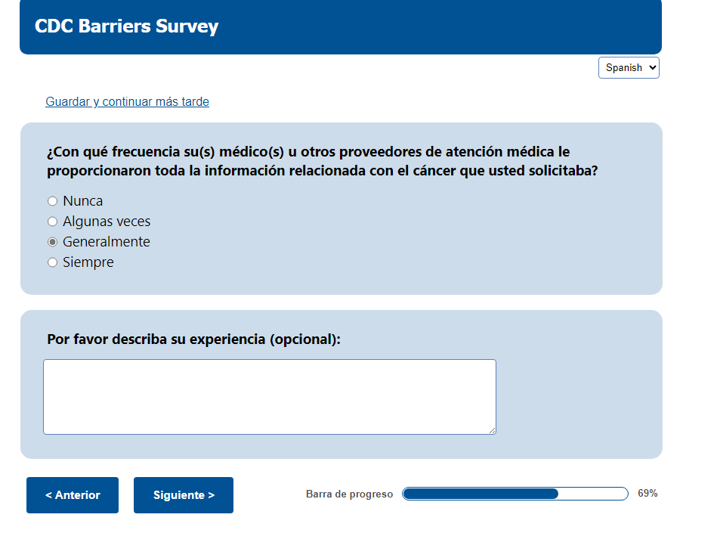Click the CDC Barriers Survey header title
717x533 pixels.
point(126,26)
